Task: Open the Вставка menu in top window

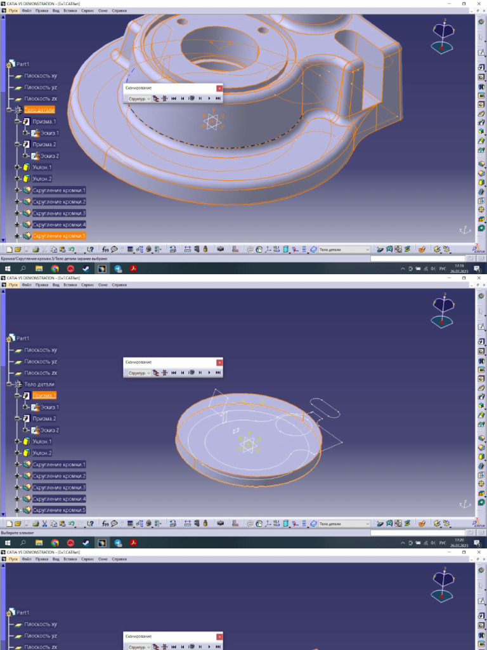Action: (70, 11)
